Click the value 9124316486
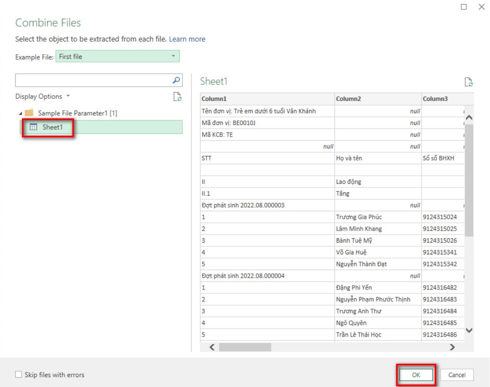This screenshot has height=387, width=490. [440, 334]
